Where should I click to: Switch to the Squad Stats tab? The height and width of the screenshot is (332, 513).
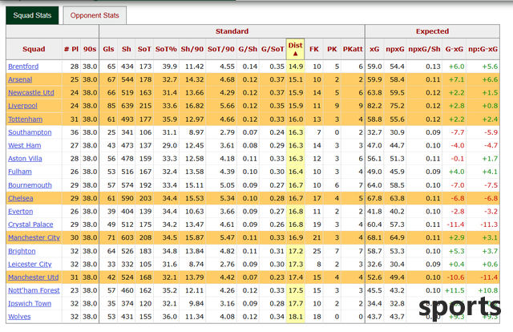click(x=32, y=15)
